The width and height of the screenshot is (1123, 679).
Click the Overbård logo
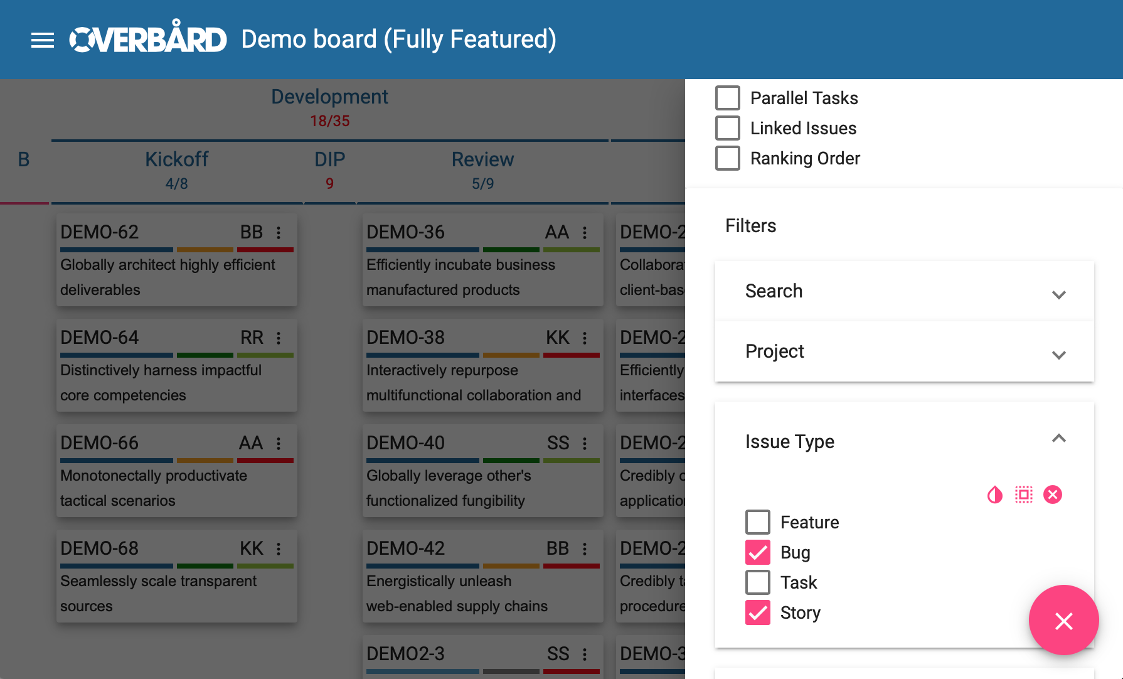148,40
